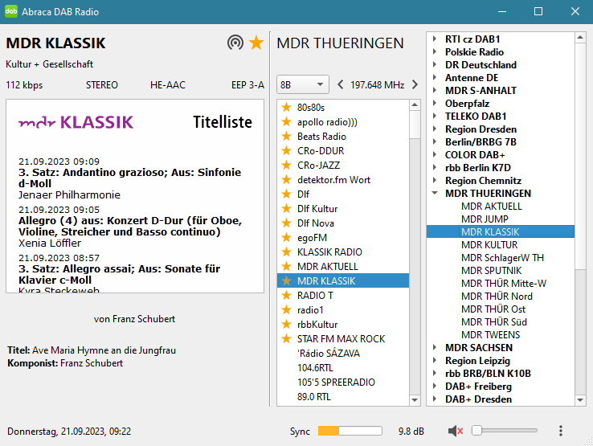
Task: Toggle favorite star for apollo radio)))
Action: [287, 122]
